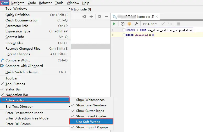Select Quick Documentation menu item
The image size is (203, 132).
point(35,20)
